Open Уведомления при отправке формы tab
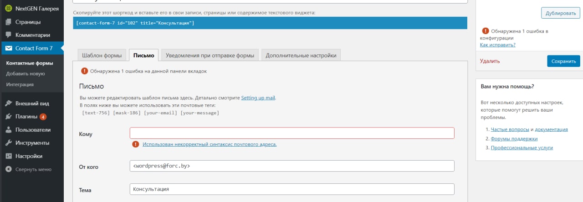Viewport: 583px width, 202px height. (210, 55)
